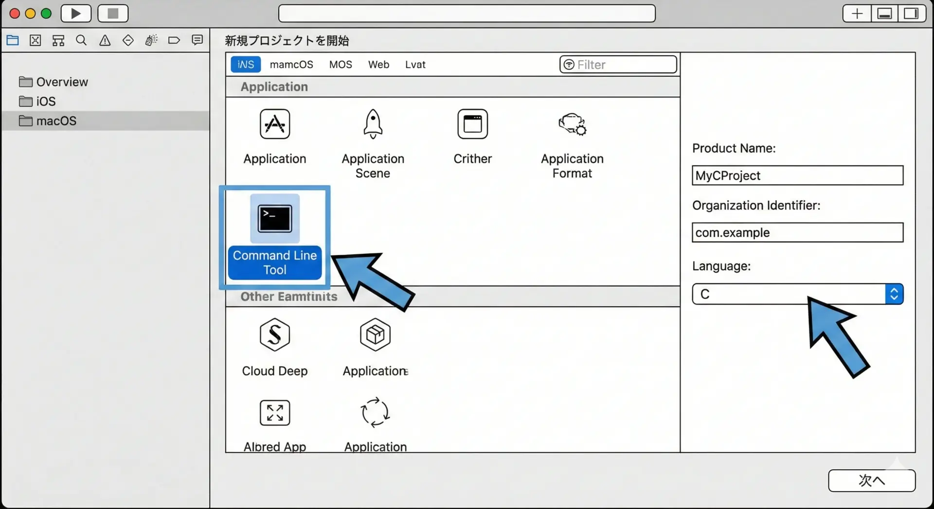Toggle the right inspector panel button
Viewport: 934px width, 509px height.
click(x=911, y=14)
